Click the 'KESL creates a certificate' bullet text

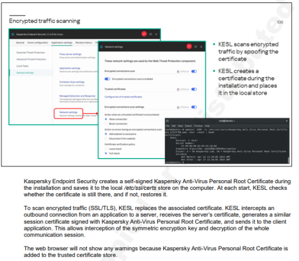(248, 82)
